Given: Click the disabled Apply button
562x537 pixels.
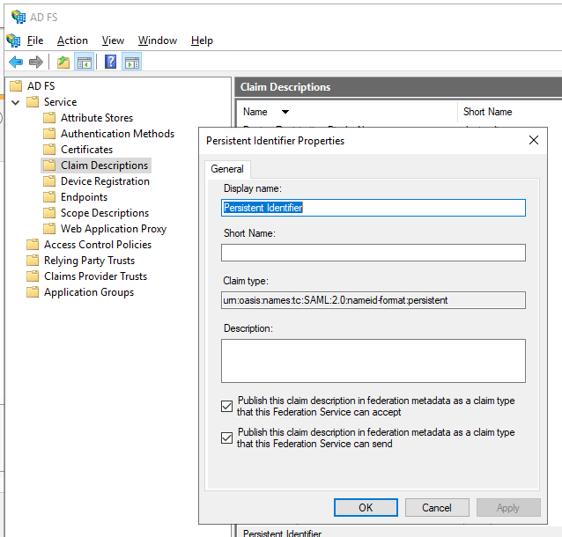Looking at the screenshot, I should (x=508, y=507).
